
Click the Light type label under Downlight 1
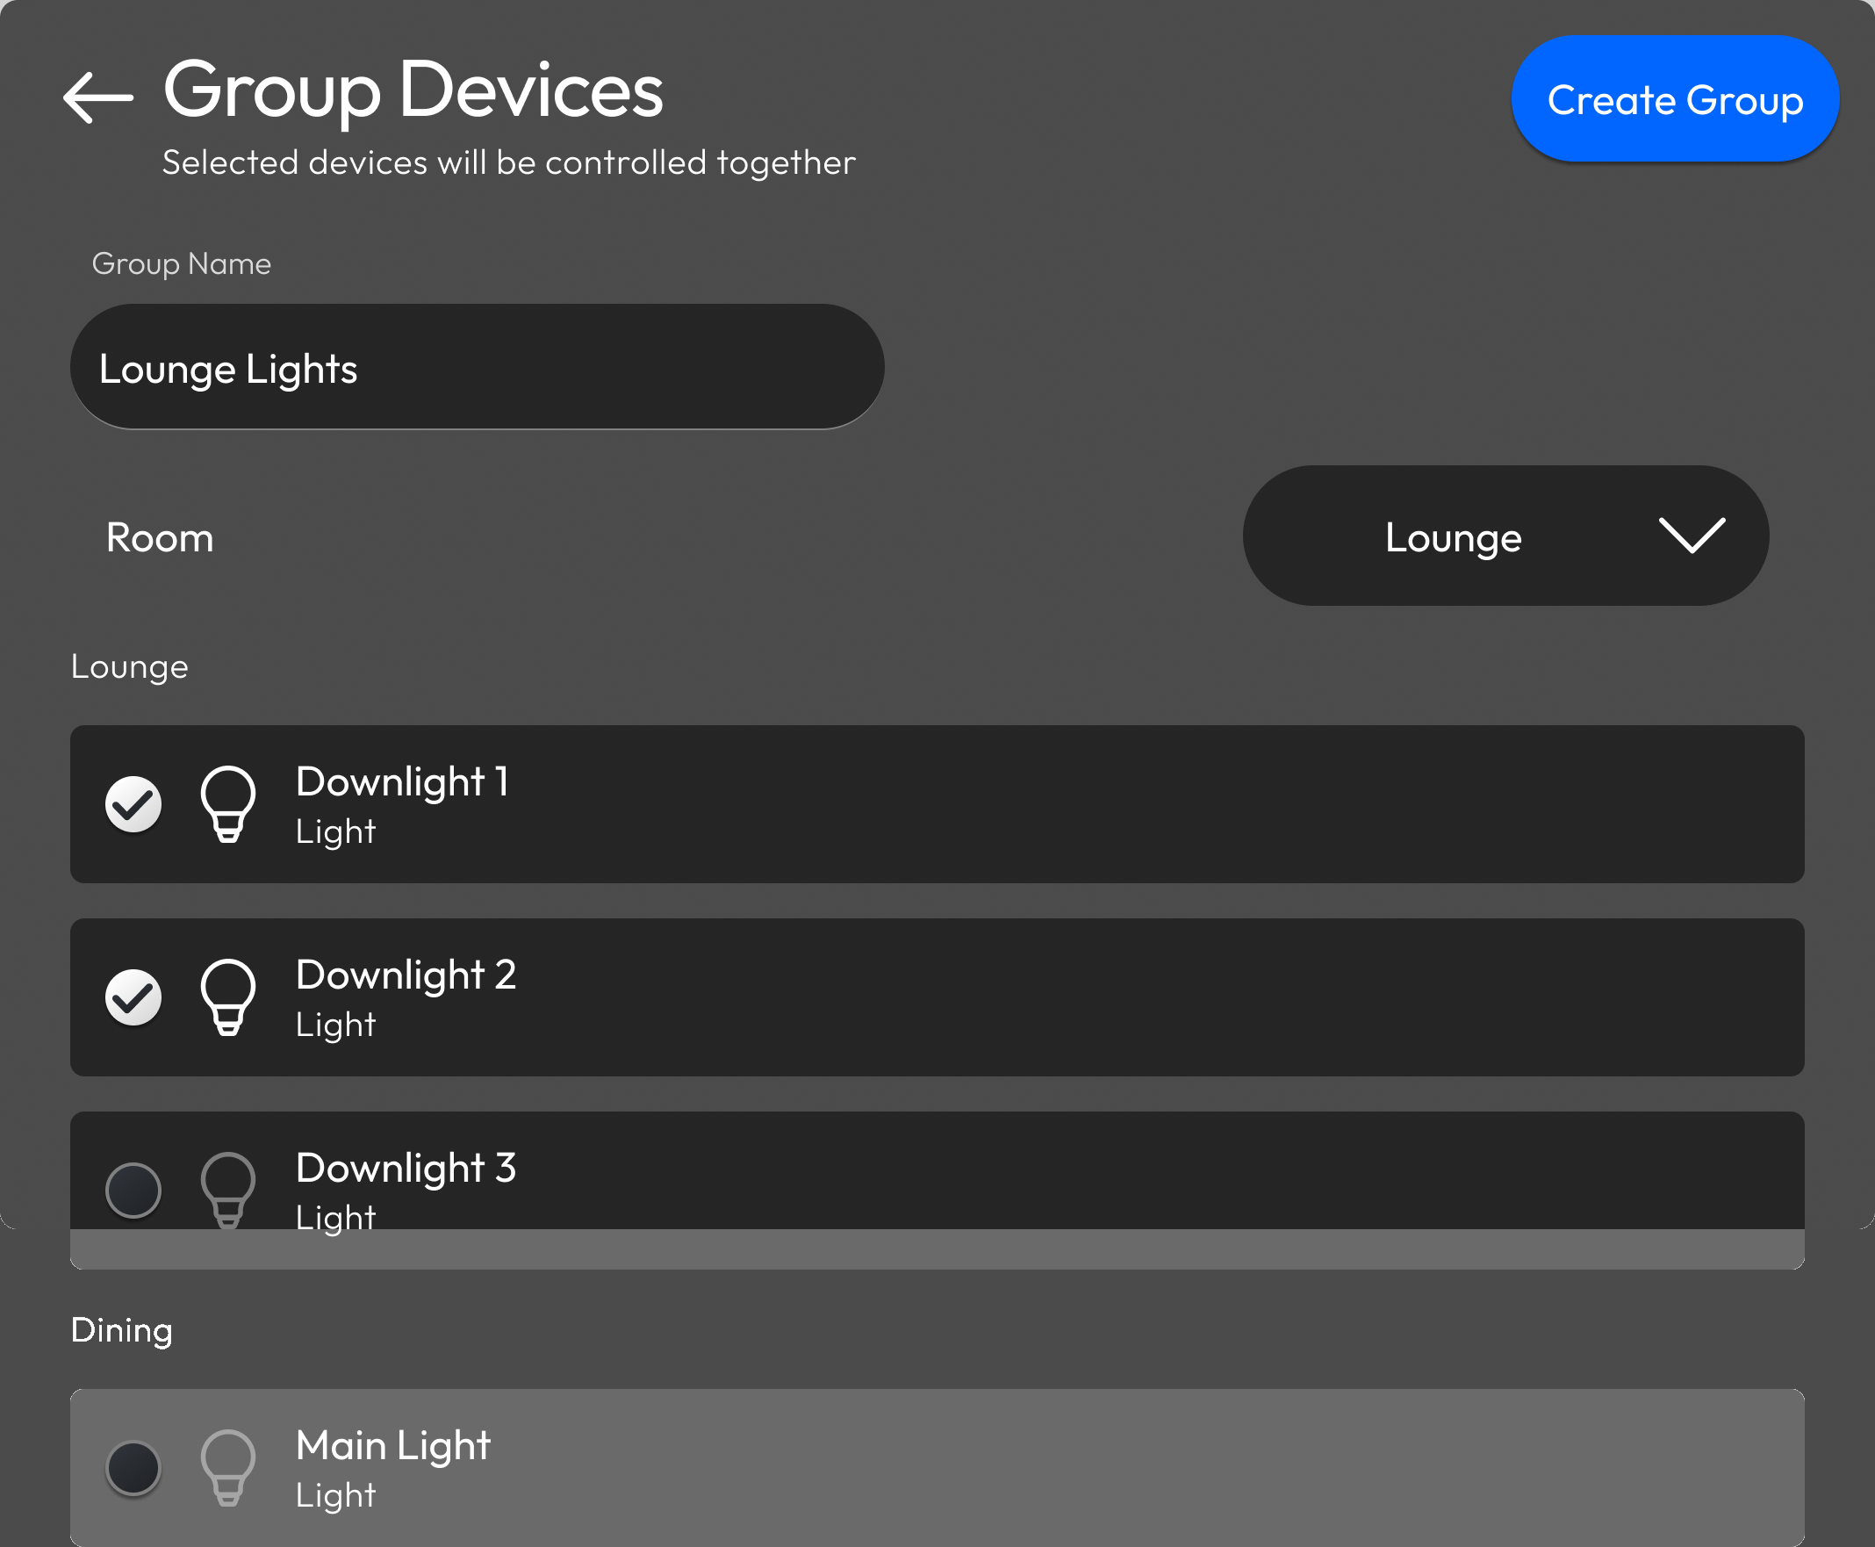click(336, 832)
